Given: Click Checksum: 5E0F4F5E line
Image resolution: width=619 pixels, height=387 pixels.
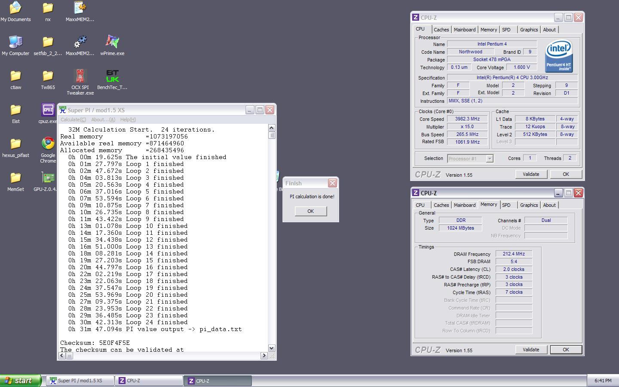Looking at the screenshot, I should 95,343.
